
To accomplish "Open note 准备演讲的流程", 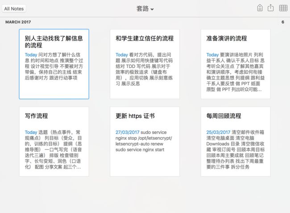I will (x=236, y=64).
